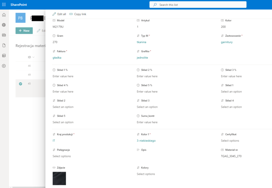This screenshot has height=188, width=272.
Task: Go to Home icon in left rail
Action: pyautogui.click(x=4, y=15)
